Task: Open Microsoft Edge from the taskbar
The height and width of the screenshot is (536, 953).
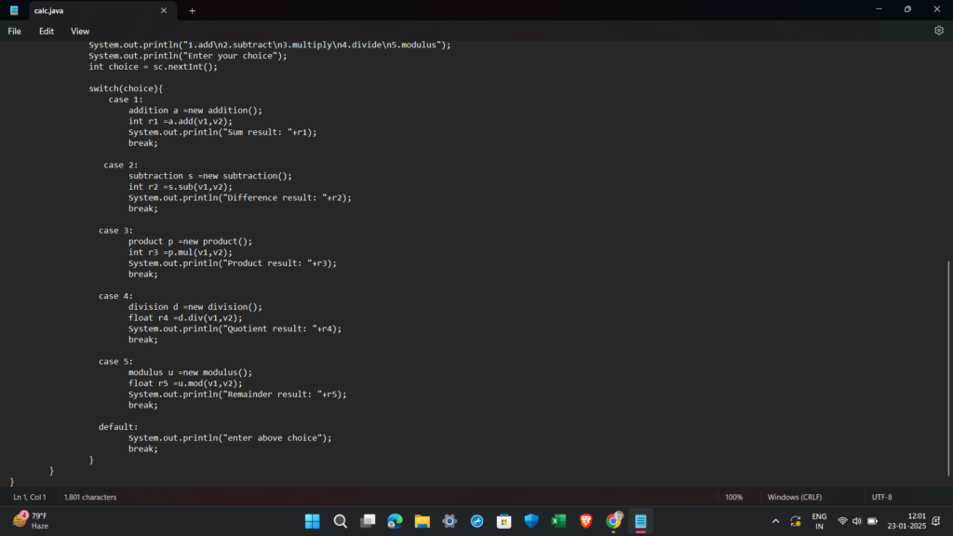Action: point(395,521)
